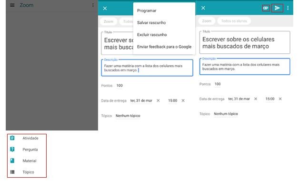
Task: Close the middle assignment editor with X
Action: (x=105, y=8)
